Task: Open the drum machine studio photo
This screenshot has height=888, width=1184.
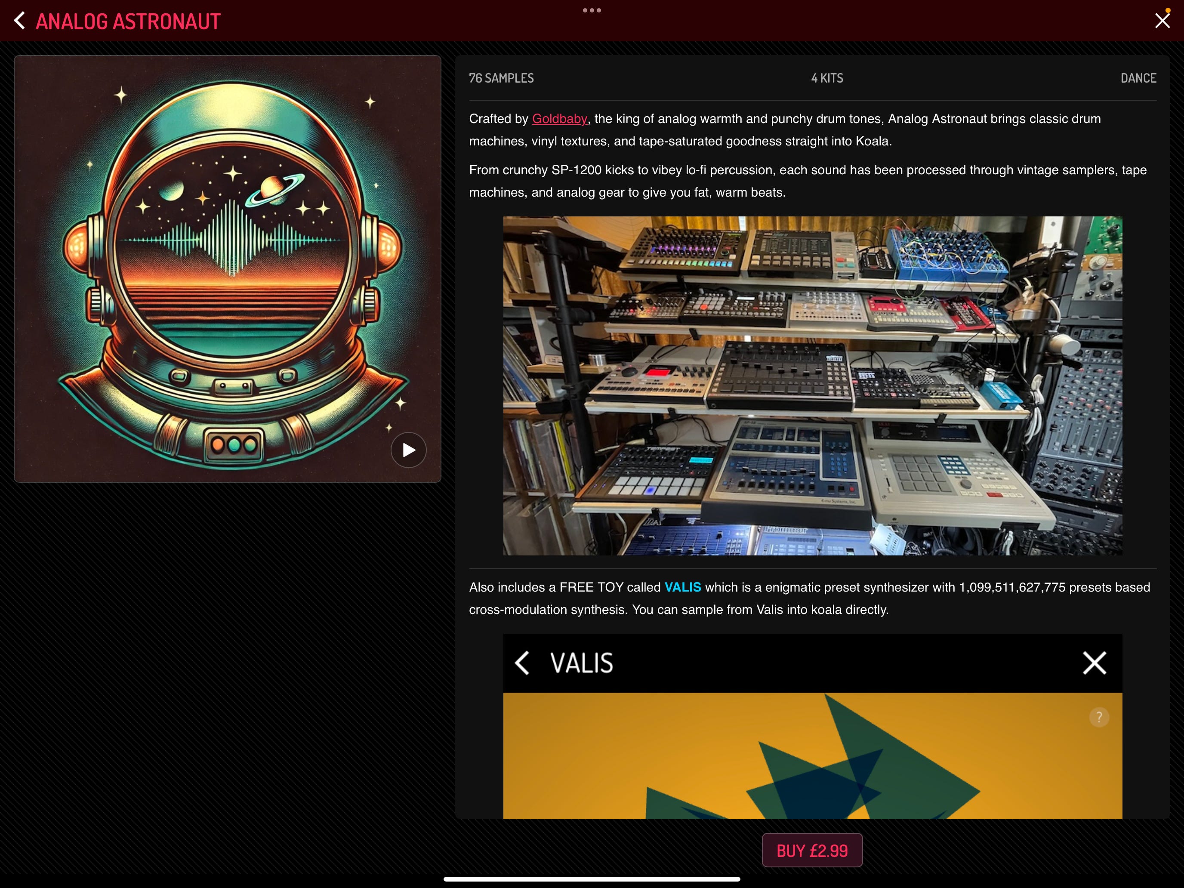Action: 813,385
